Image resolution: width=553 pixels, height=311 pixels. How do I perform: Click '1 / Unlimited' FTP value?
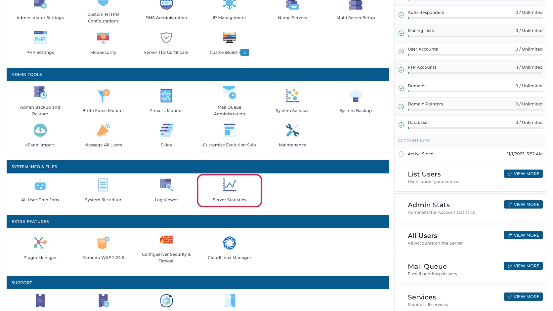click(x=530, y=67)
